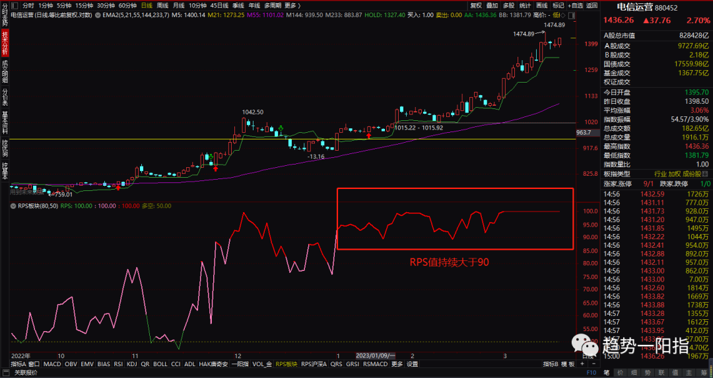Click the 标记 mark button
The height and width of the screenshot is (378, 713).
tap(558, 5)
